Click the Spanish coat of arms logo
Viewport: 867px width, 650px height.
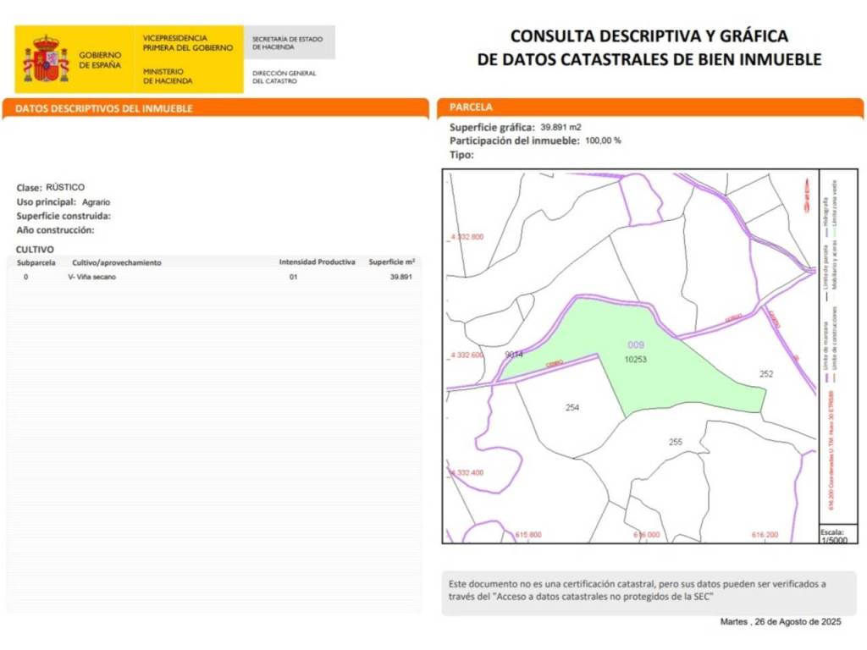(x=46, y=59)
